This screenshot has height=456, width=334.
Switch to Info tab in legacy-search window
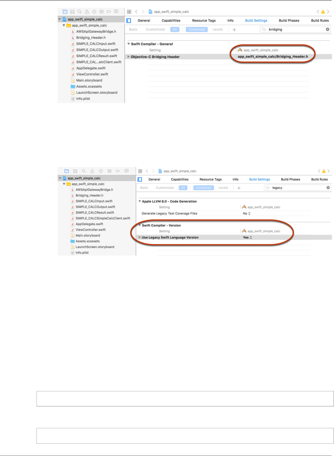(x=235, y=179)
